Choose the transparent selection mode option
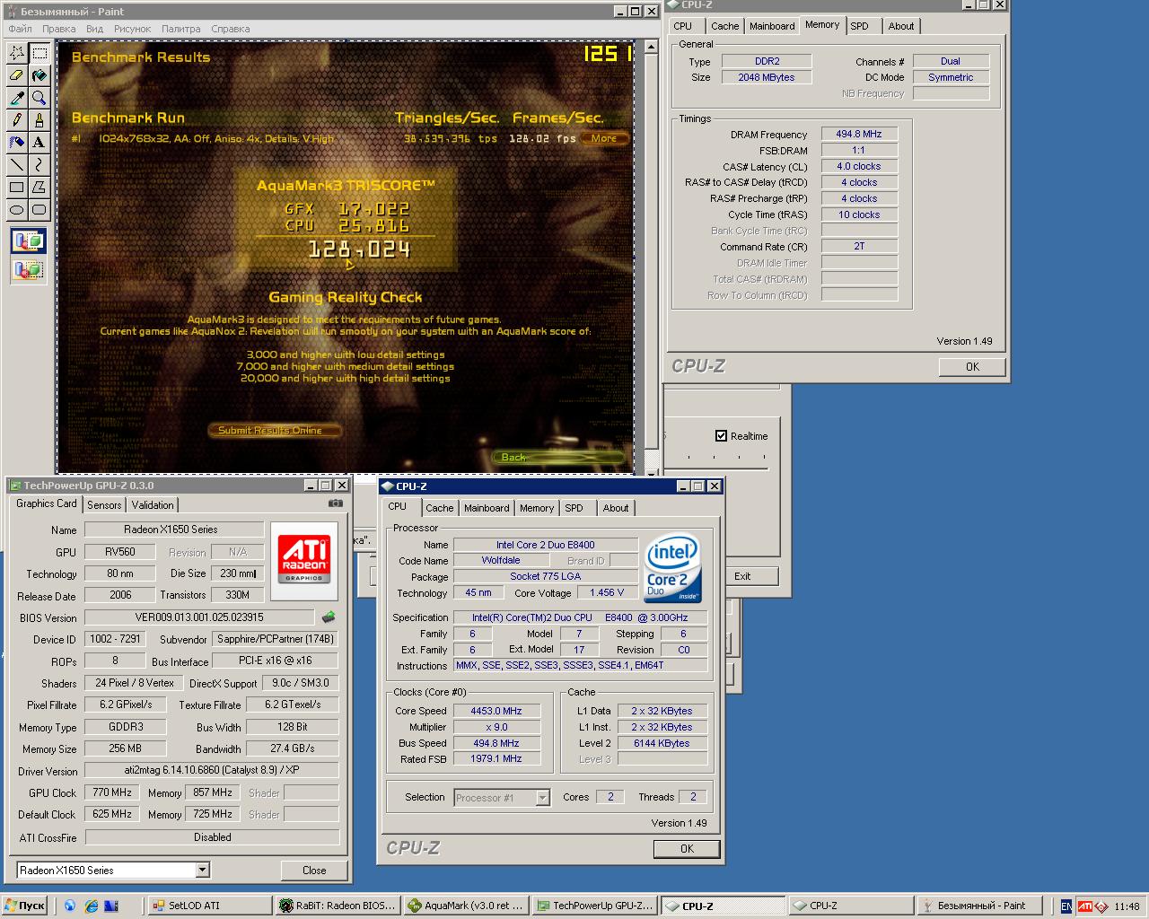1149x919 pixels. [x=29, y=269]
